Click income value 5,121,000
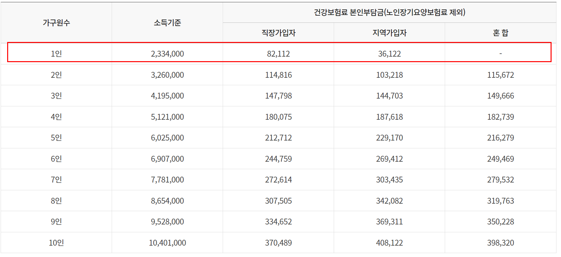The width and height of the screenshot is (561, 257). [x=167, y=117]
